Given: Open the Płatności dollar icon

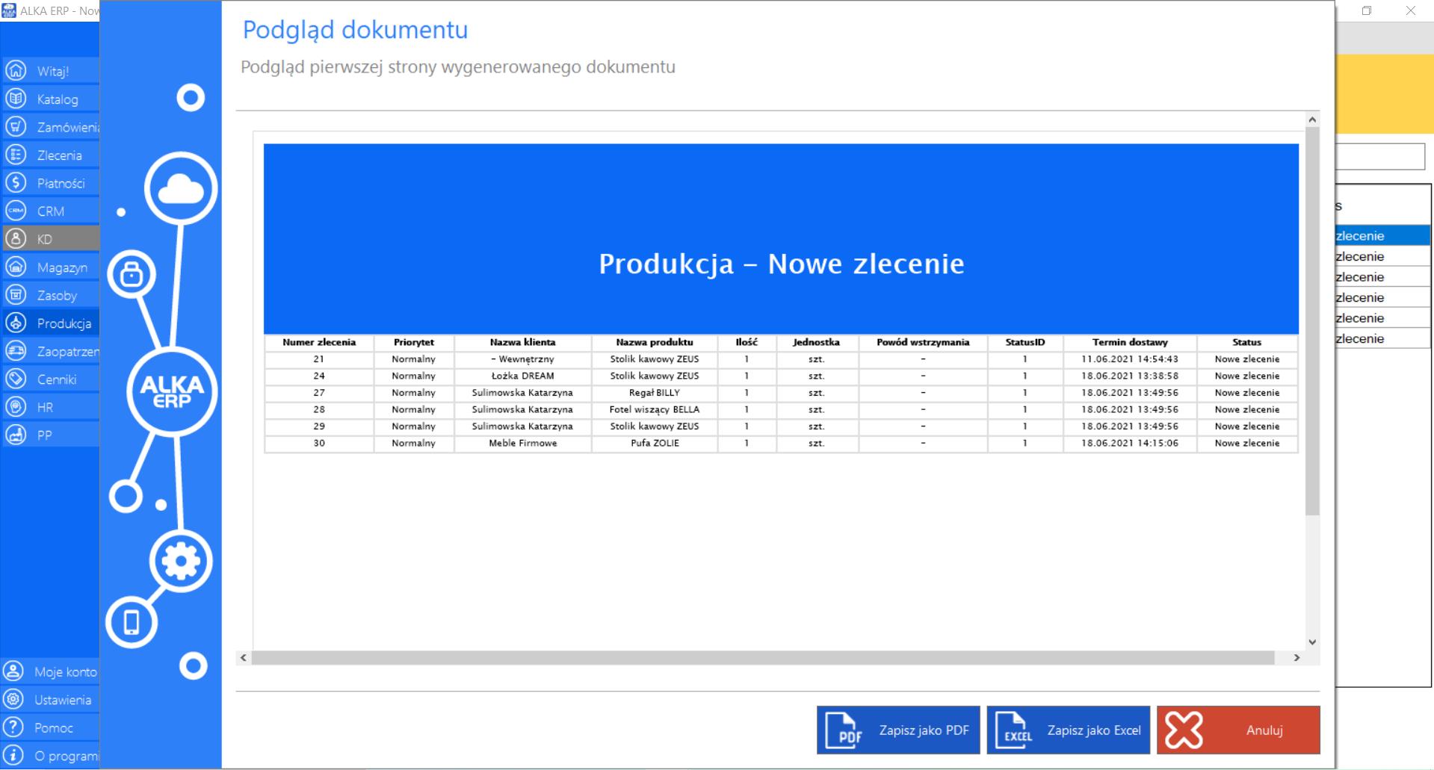Looking at the screenshot, I should (x=16, y=183).
